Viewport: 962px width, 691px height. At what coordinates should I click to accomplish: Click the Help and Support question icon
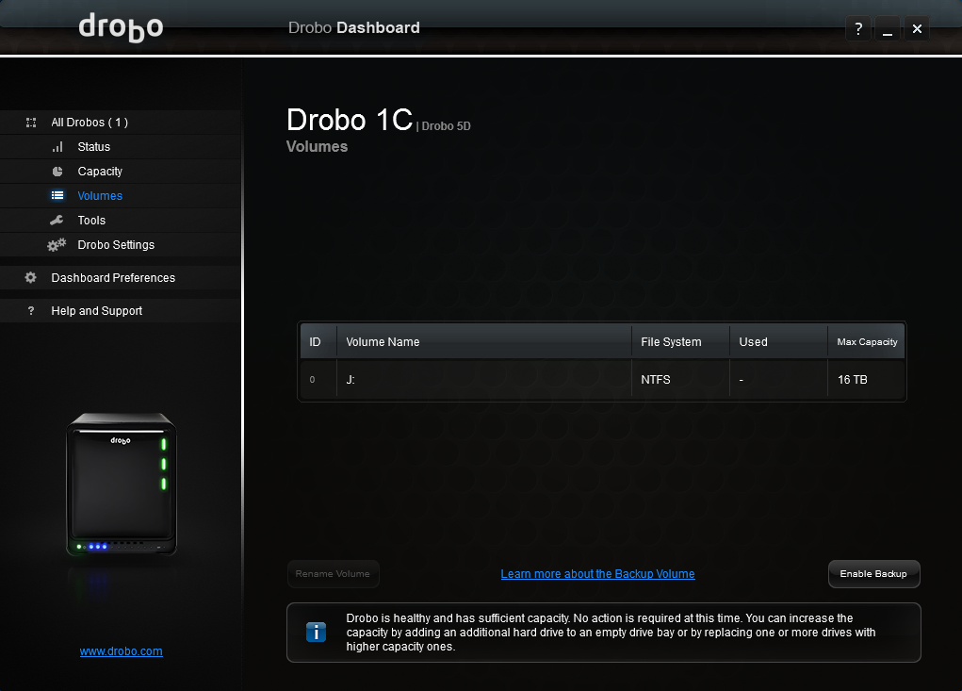pos(31,311)
